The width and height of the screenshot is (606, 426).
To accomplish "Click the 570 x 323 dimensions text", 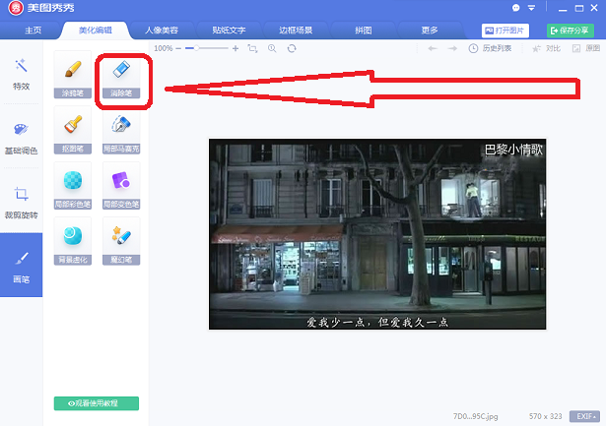I will pos(545,416).
